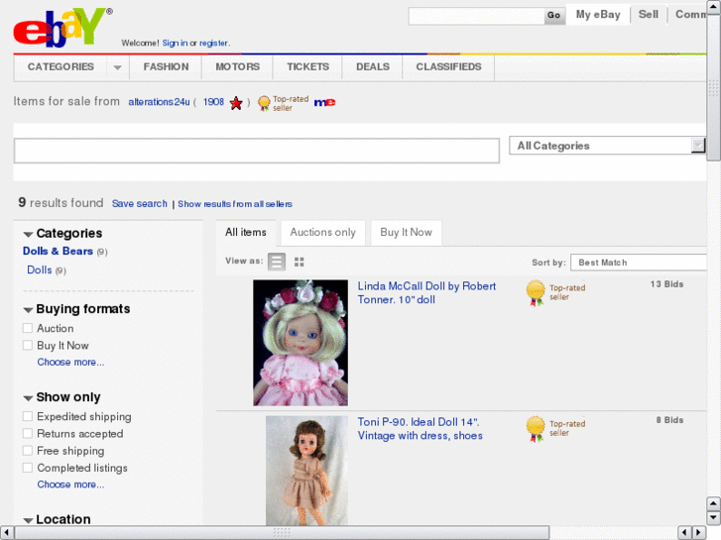Image resolution: width=721 pixels, height=540 pixels.
Task: Open the CLASSIFIEDS menu
Action: coord(448,67)
